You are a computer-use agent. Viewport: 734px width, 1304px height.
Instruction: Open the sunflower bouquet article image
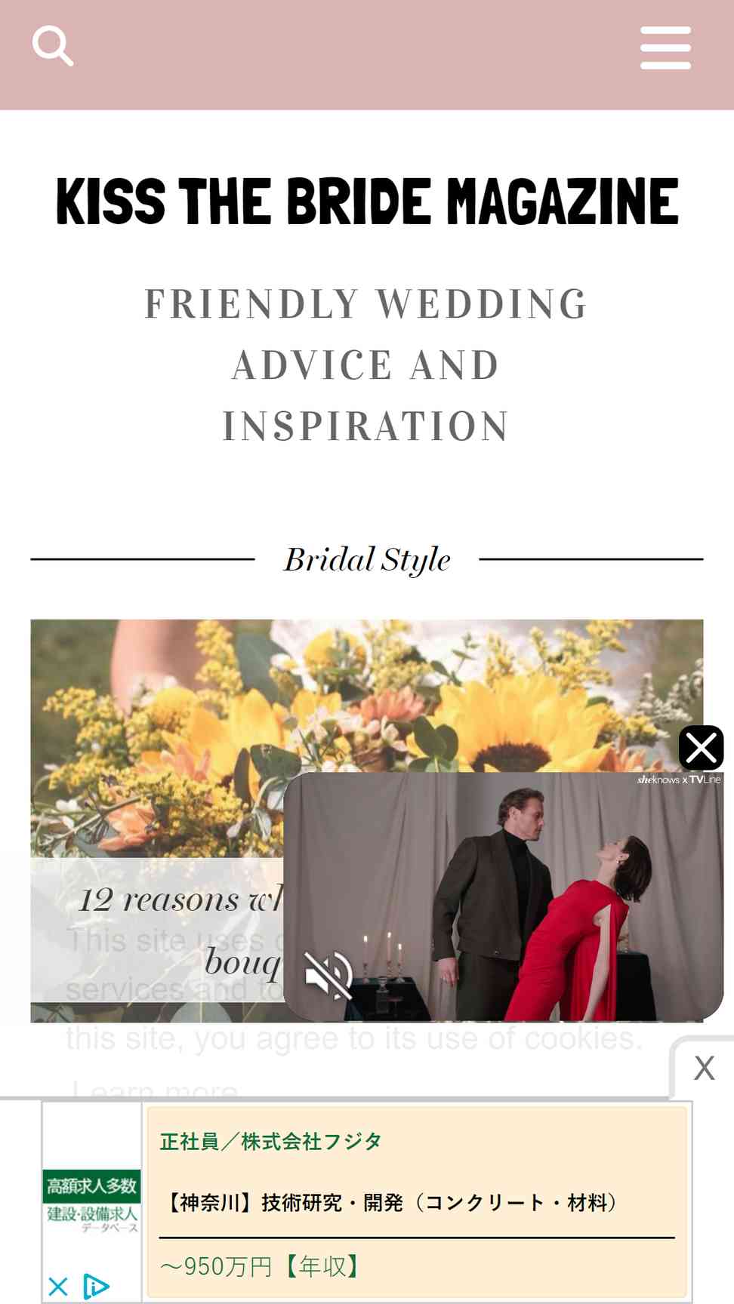367,738
